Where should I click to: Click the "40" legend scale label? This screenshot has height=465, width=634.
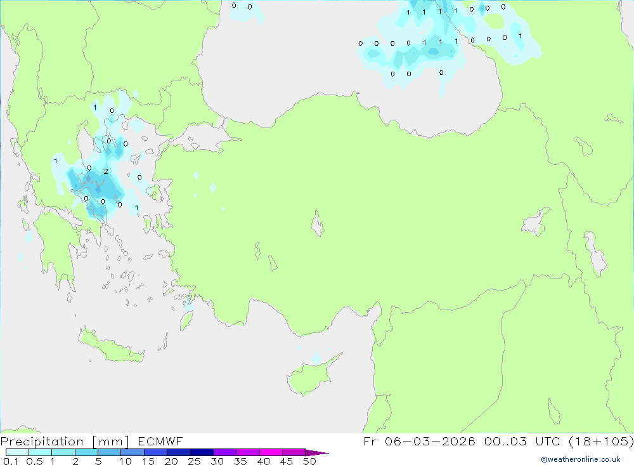(263, 461)
